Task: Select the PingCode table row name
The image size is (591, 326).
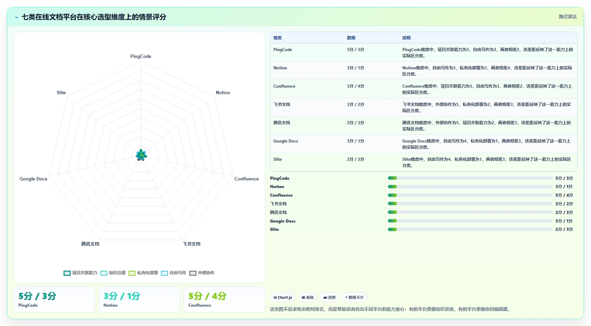Action: (x=283, y=50)
